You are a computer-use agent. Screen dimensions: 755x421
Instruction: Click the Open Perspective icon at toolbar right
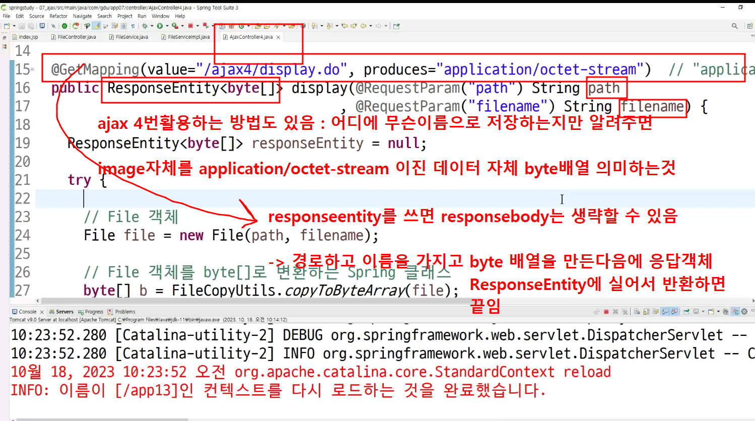tap(750, 26)
